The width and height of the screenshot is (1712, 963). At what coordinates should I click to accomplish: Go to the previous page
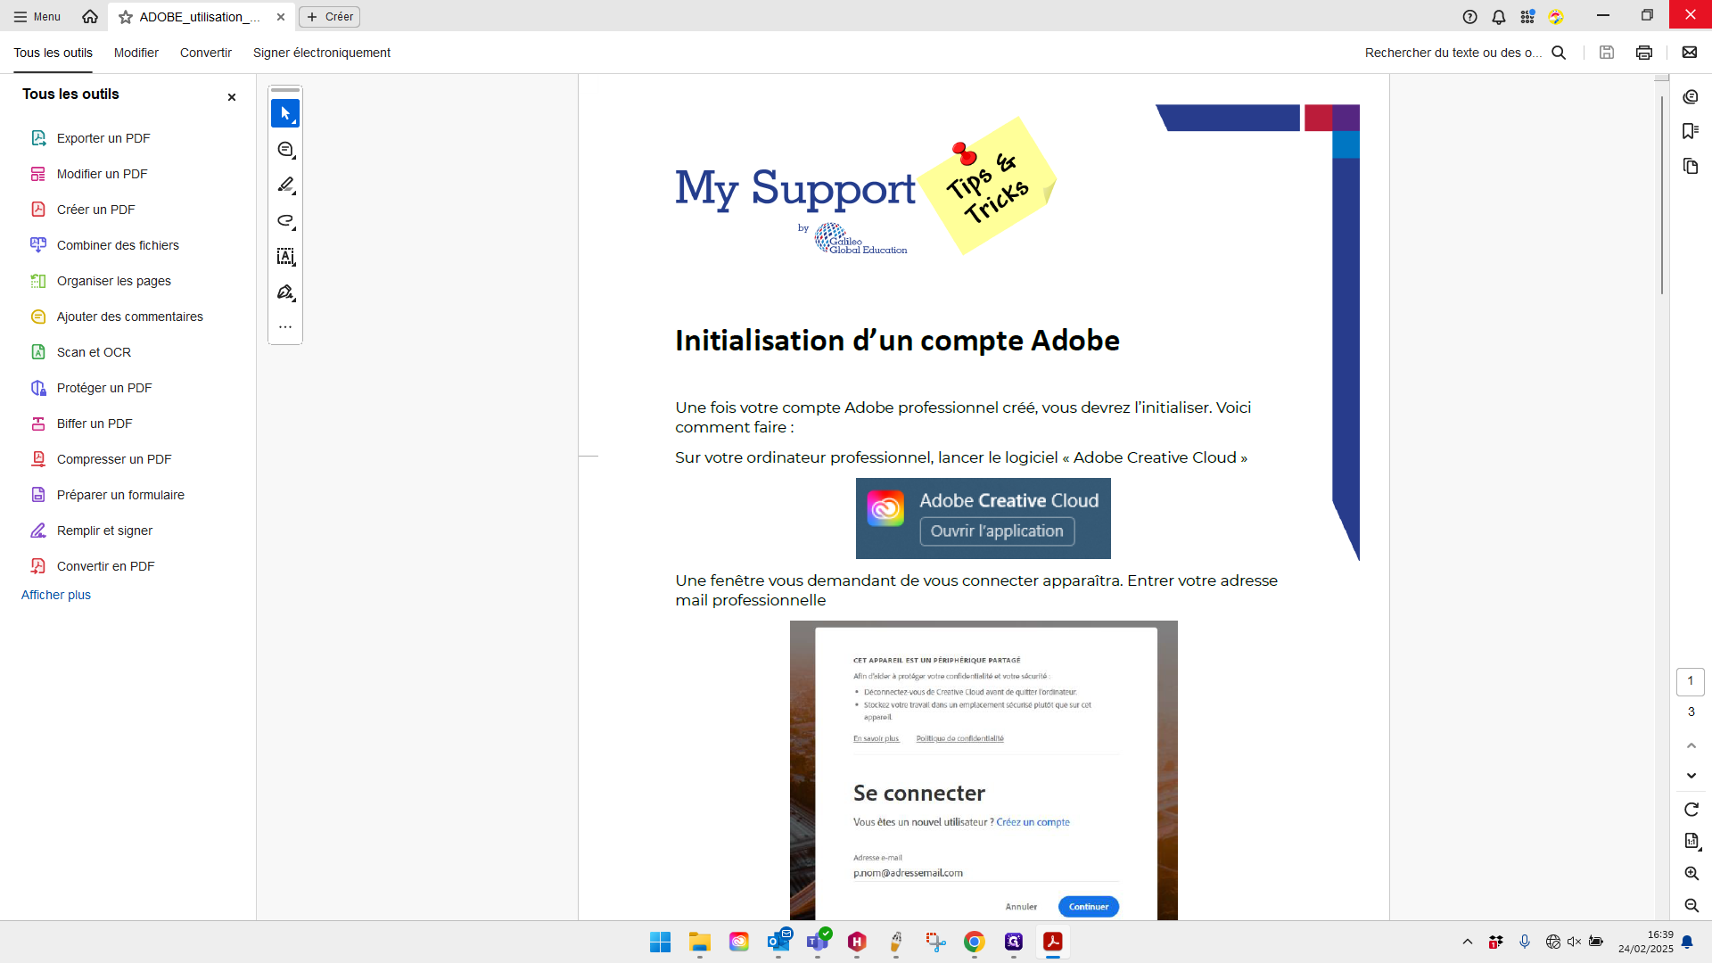click(1691, 745)
